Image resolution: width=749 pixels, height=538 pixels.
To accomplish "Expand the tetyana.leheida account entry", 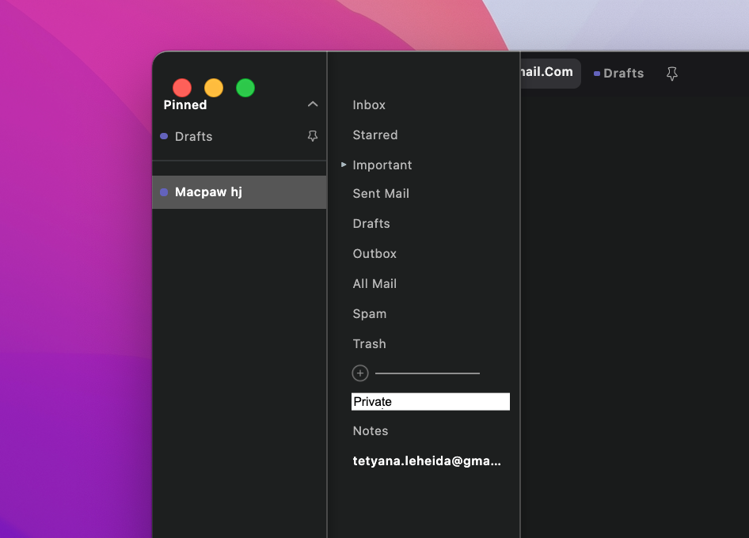I will pyautogui.click(x=427, y=460).
